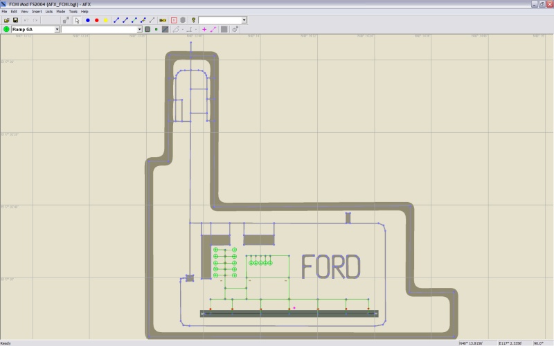Viewport: 554px width, 346px height.
Task: Click the grey octagon toolbar icon
Action: coord(183,20)
